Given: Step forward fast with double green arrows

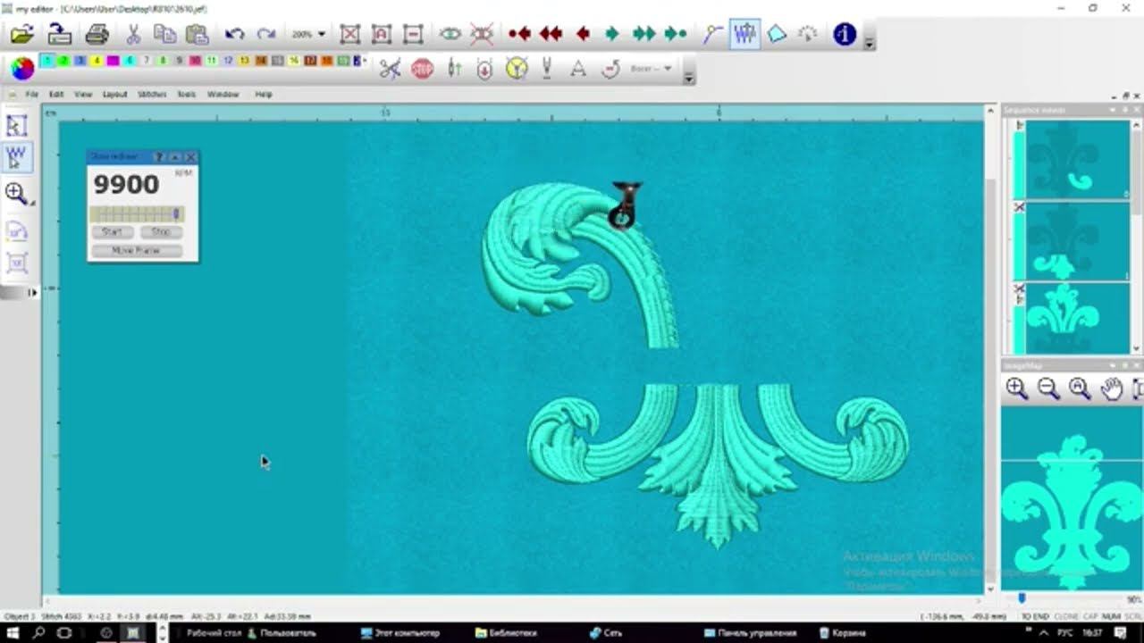Looking at the screenshot, I should 643,35.
